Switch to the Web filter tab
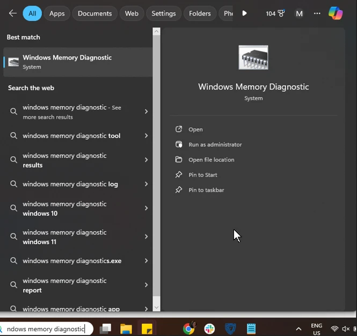The height and width of the screenshot is (336, 357). (132, 13)
